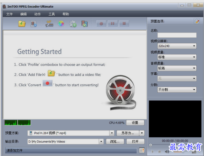This screenshot has width=204, height=156.
Task: Open the log list icon beside status bar
Action: (x=142, y=150)
